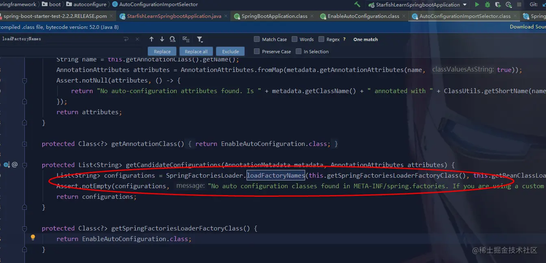This screenshot has height=263, width=546.
Task: Click the Build project hammer icon
Action: tap(357, 4)
